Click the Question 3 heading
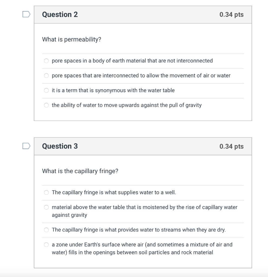 [x=60, y=146]
